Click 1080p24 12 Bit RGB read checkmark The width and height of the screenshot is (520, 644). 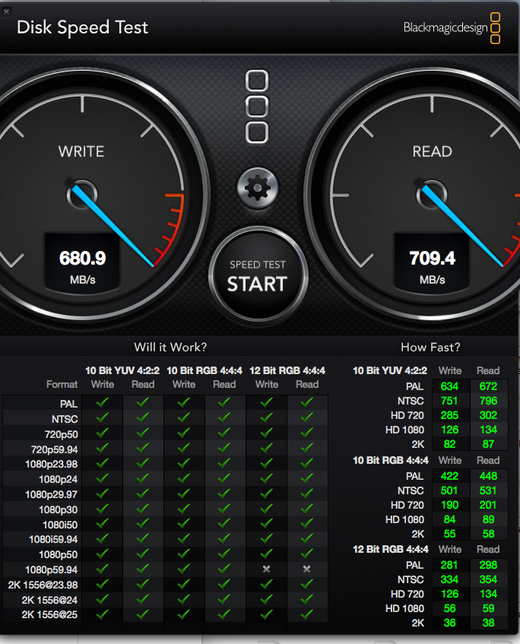point(306,478)
